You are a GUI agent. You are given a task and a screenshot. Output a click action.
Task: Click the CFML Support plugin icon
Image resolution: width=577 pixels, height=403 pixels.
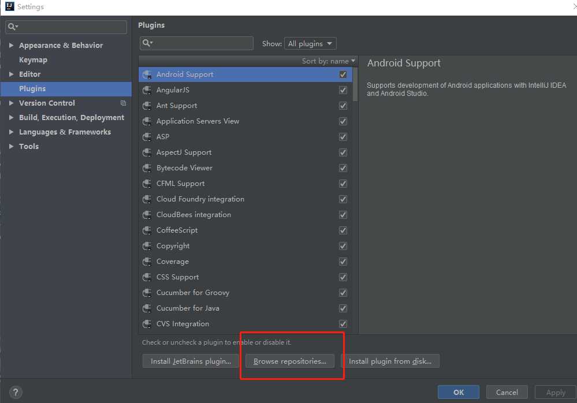(x=147, y=184)
